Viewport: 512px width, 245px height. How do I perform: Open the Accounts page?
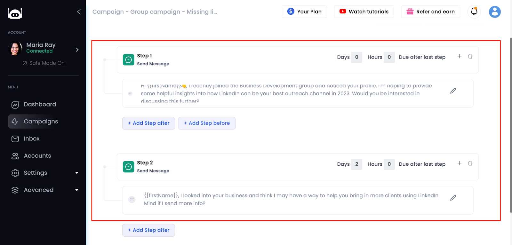37,155
